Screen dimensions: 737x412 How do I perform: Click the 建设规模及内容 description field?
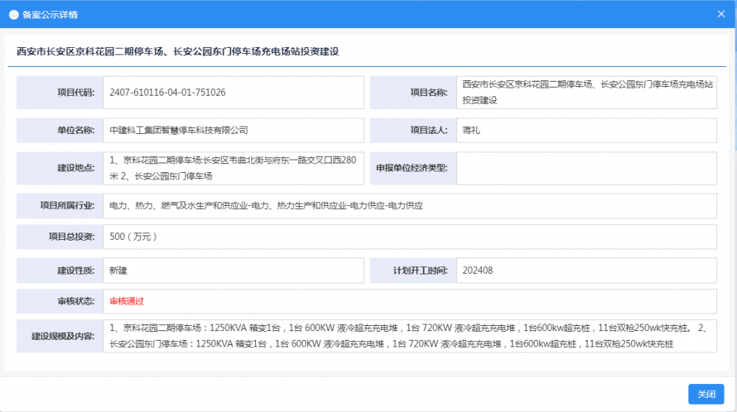coord(410,336)
